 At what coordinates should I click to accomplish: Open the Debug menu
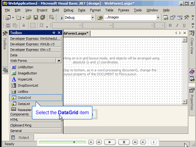pos(69,10)
